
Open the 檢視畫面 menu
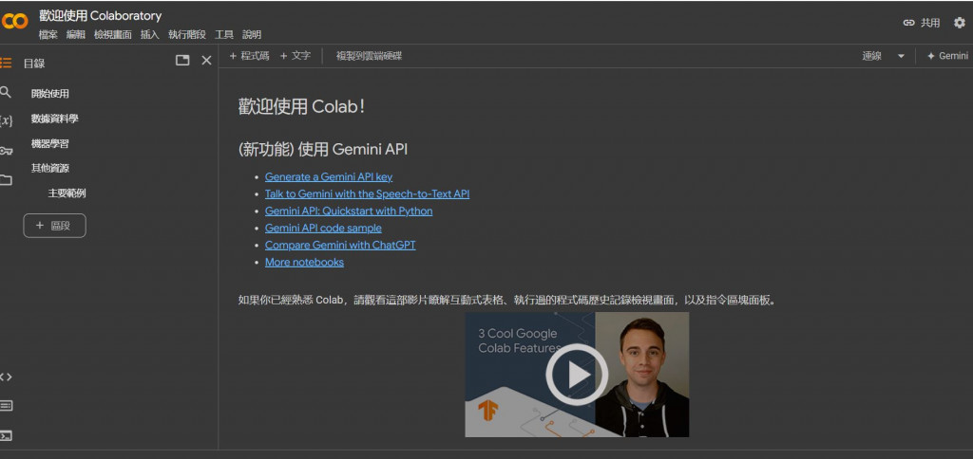click(113, 35)
